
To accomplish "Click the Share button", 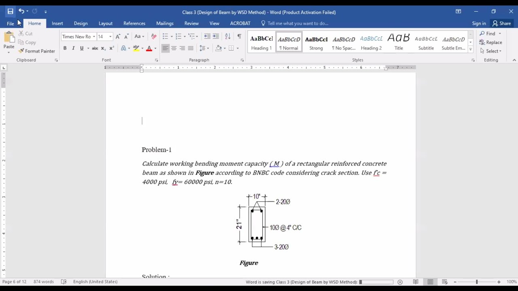I will coord(502,23).
